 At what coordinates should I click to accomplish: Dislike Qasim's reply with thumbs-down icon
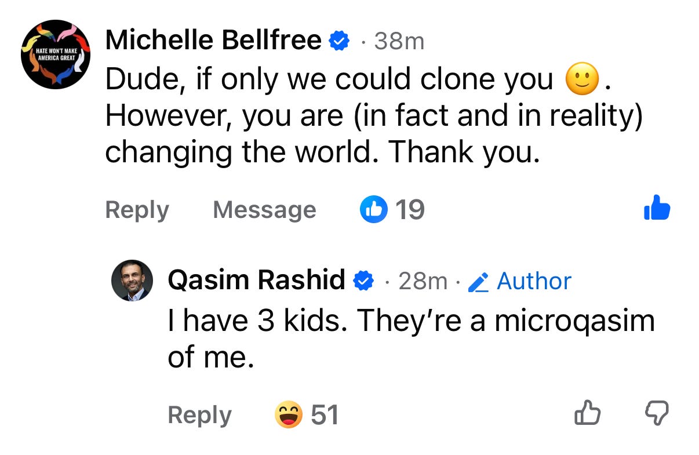(657, 414)
